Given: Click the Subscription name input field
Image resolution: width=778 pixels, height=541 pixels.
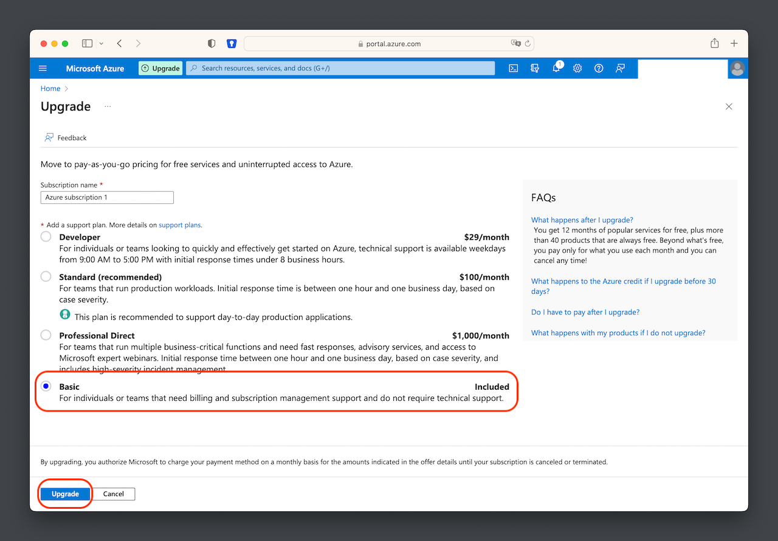Looking at the screenshot, I should (107, 197).
